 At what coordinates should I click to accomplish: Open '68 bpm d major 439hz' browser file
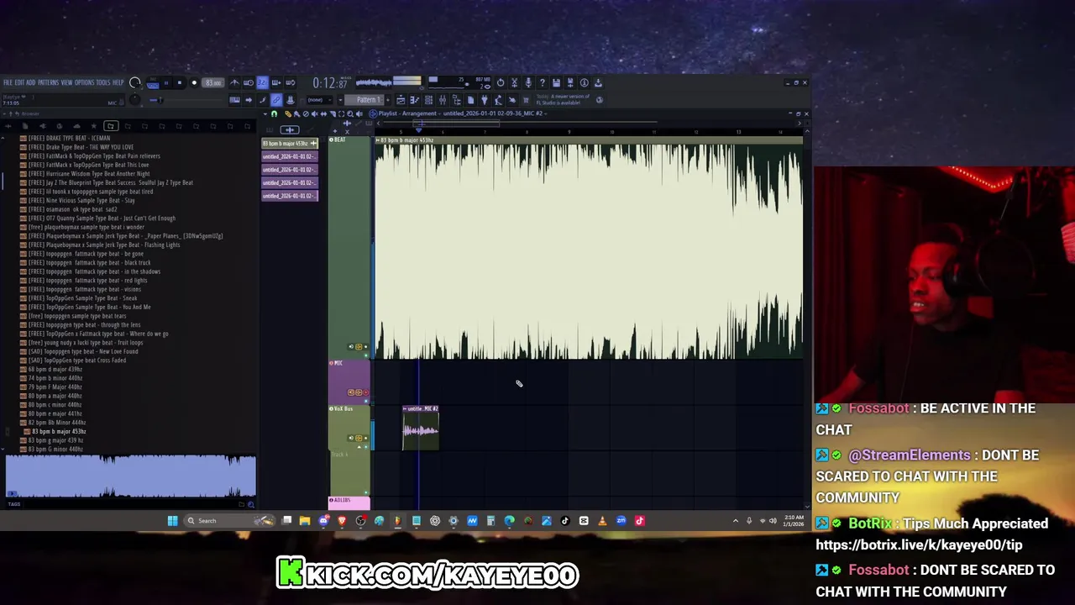[x=55, y=369]
